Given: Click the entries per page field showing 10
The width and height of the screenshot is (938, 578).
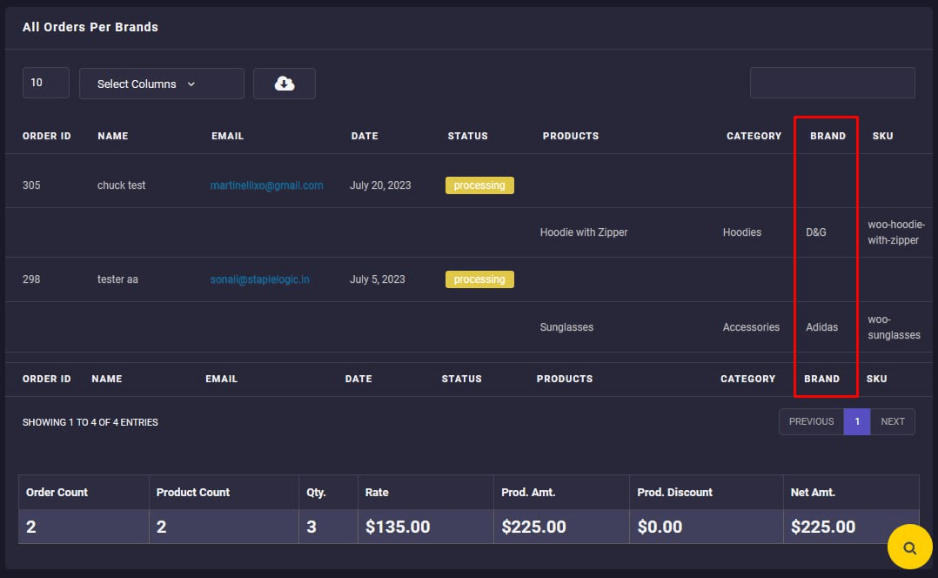Looking at the screenshot, I should pos(45,83).
